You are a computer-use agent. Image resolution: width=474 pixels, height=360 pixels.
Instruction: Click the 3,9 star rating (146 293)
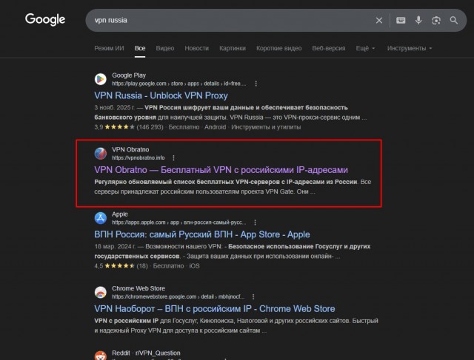coord(129,127)
